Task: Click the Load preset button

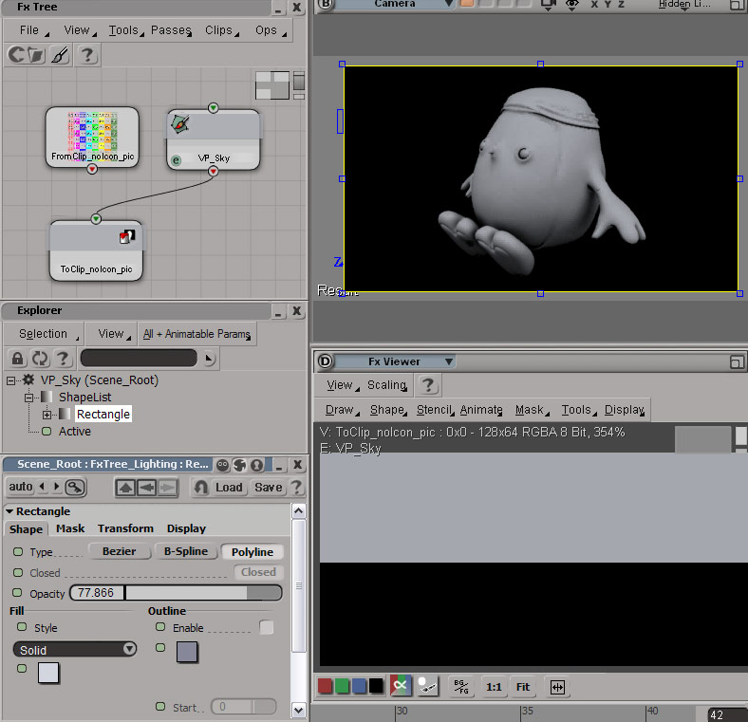Action: click(x=229, y=488)
